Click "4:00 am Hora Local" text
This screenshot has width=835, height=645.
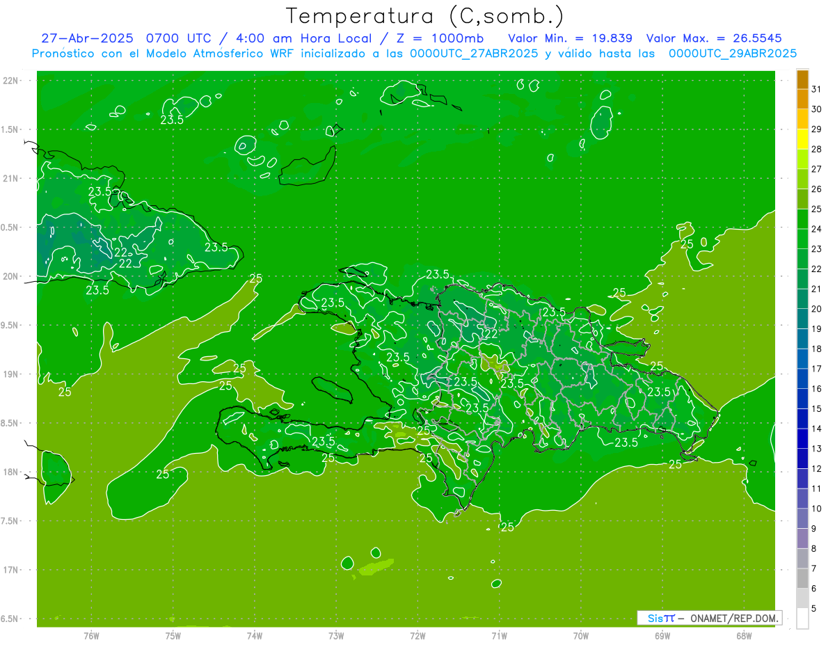pyautogui.click(x=303, y=38)
